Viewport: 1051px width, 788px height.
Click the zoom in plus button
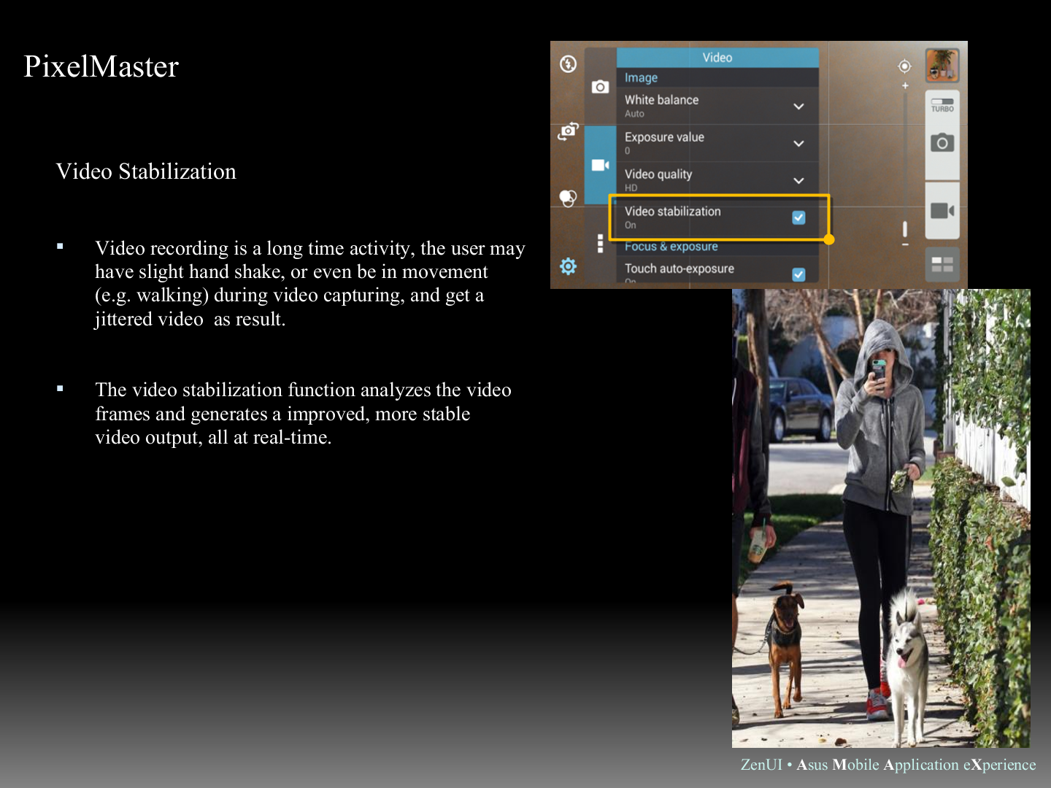pyautogui.click(x=905, y=86)
